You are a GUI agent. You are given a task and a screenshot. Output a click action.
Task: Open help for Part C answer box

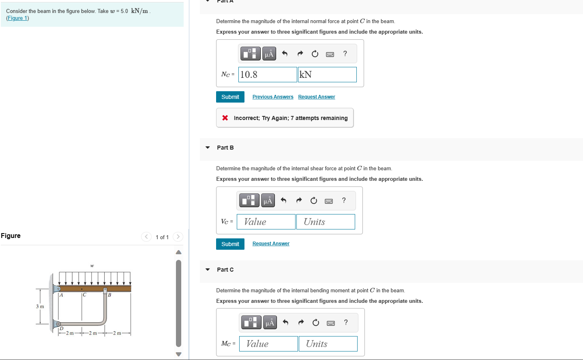(x=346, y=322)
